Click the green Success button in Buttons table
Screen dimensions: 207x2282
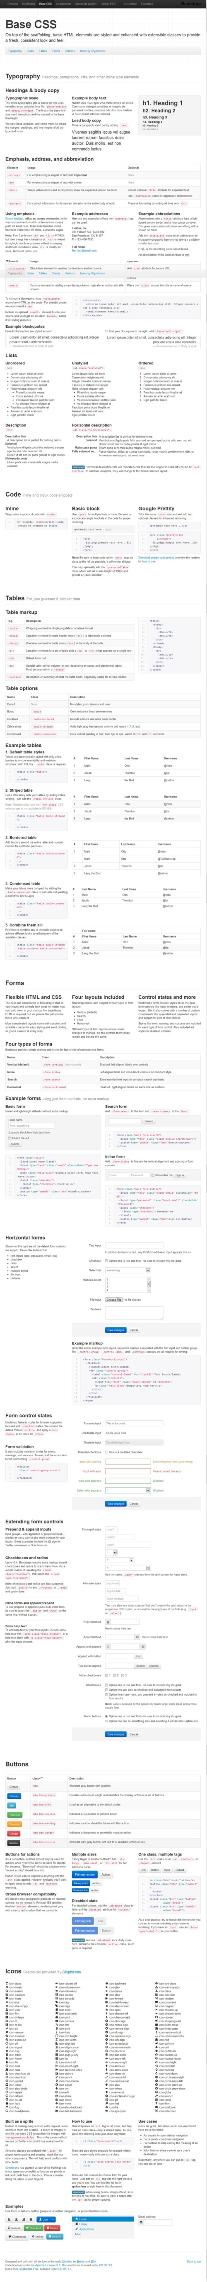[14, 1814]
